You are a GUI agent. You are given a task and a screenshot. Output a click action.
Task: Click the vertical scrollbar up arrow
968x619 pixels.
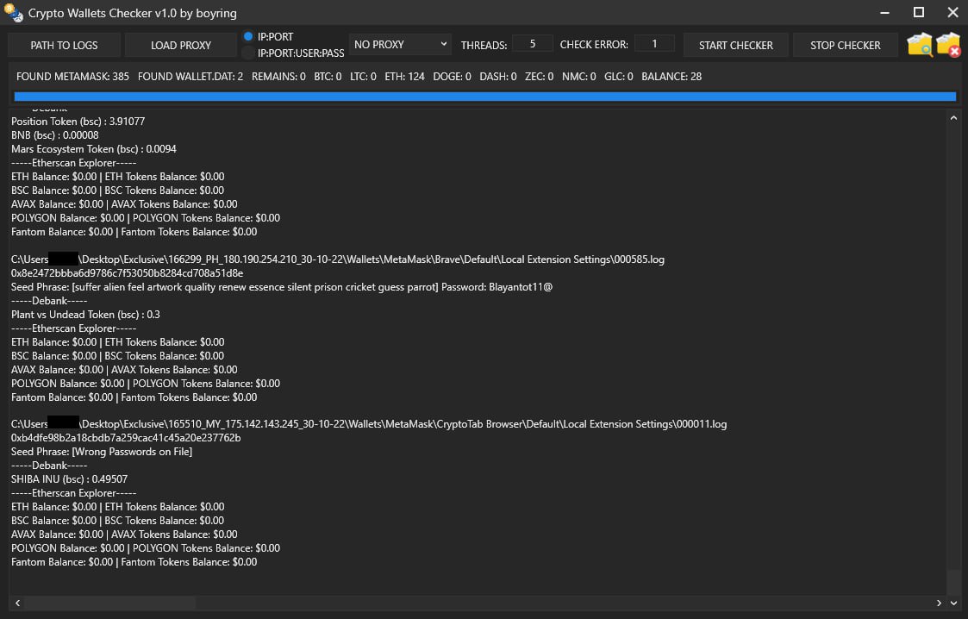click(x=953, y=117)
